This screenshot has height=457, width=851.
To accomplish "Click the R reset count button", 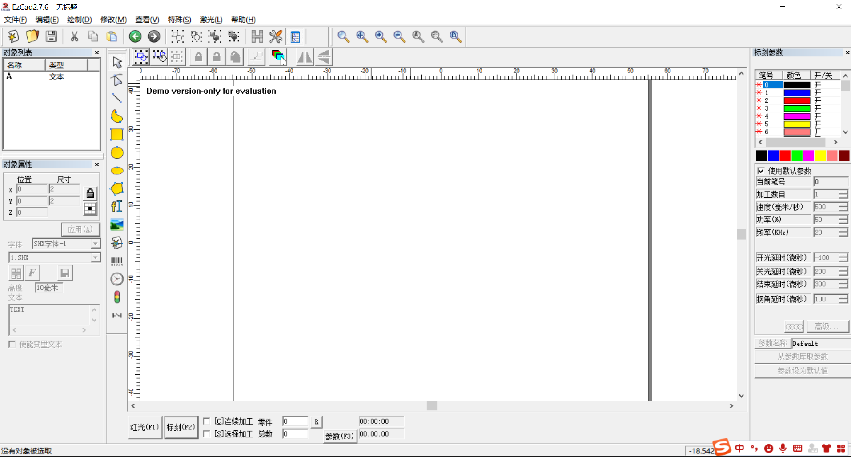I will [x=316, y=421].
